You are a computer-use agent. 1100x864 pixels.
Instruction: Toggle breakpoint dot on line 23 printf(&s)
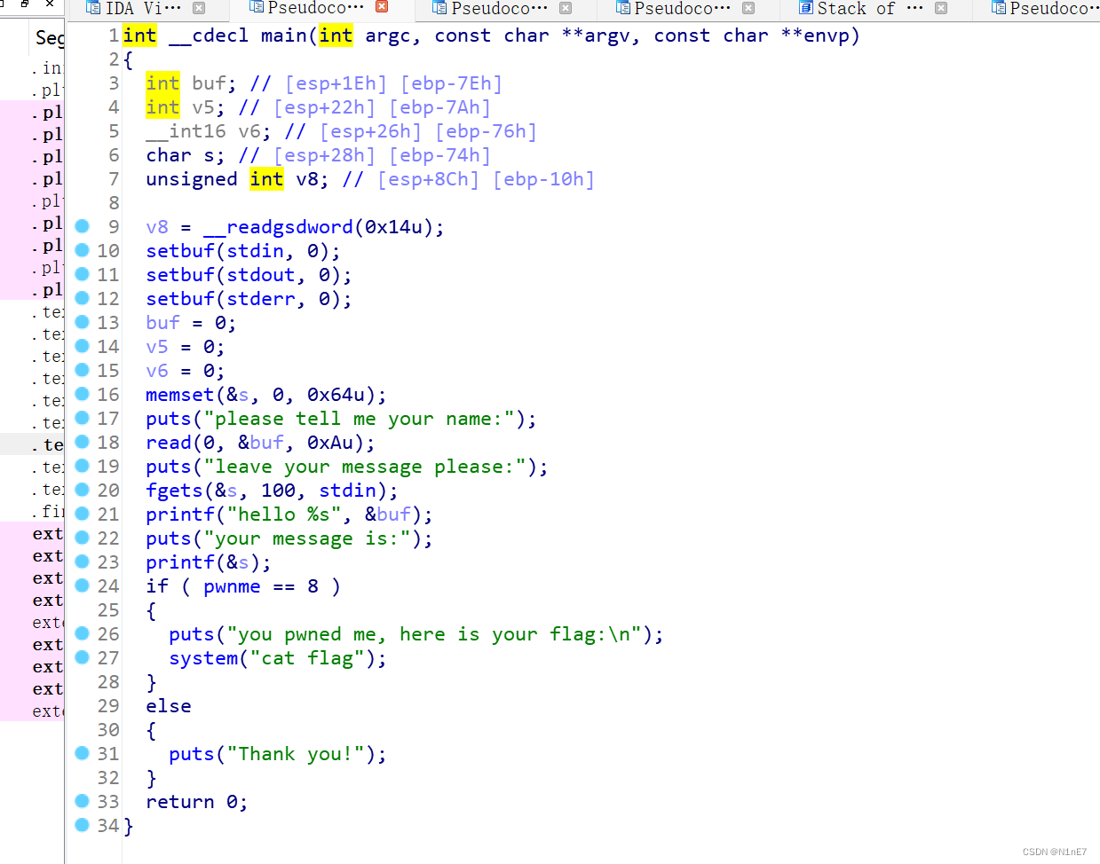pyautogui.click(x=82, y=562)
